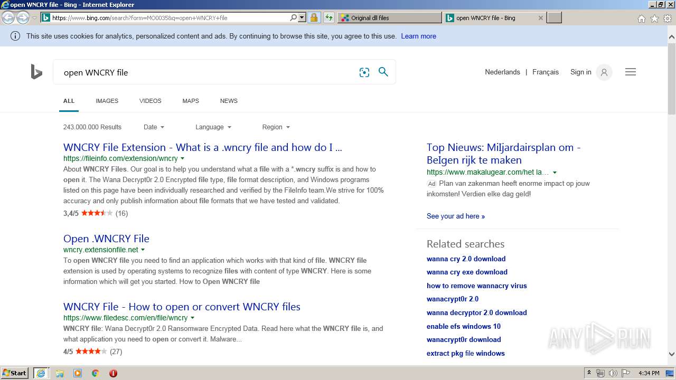The image size is (676, 380).
Task: Click the security lock icon in address bar
Action: [x=314, y=17]
